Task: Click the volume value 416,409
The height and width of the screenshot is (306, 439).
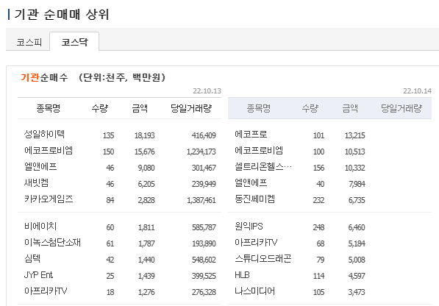Action: click(x=204, y=135)
